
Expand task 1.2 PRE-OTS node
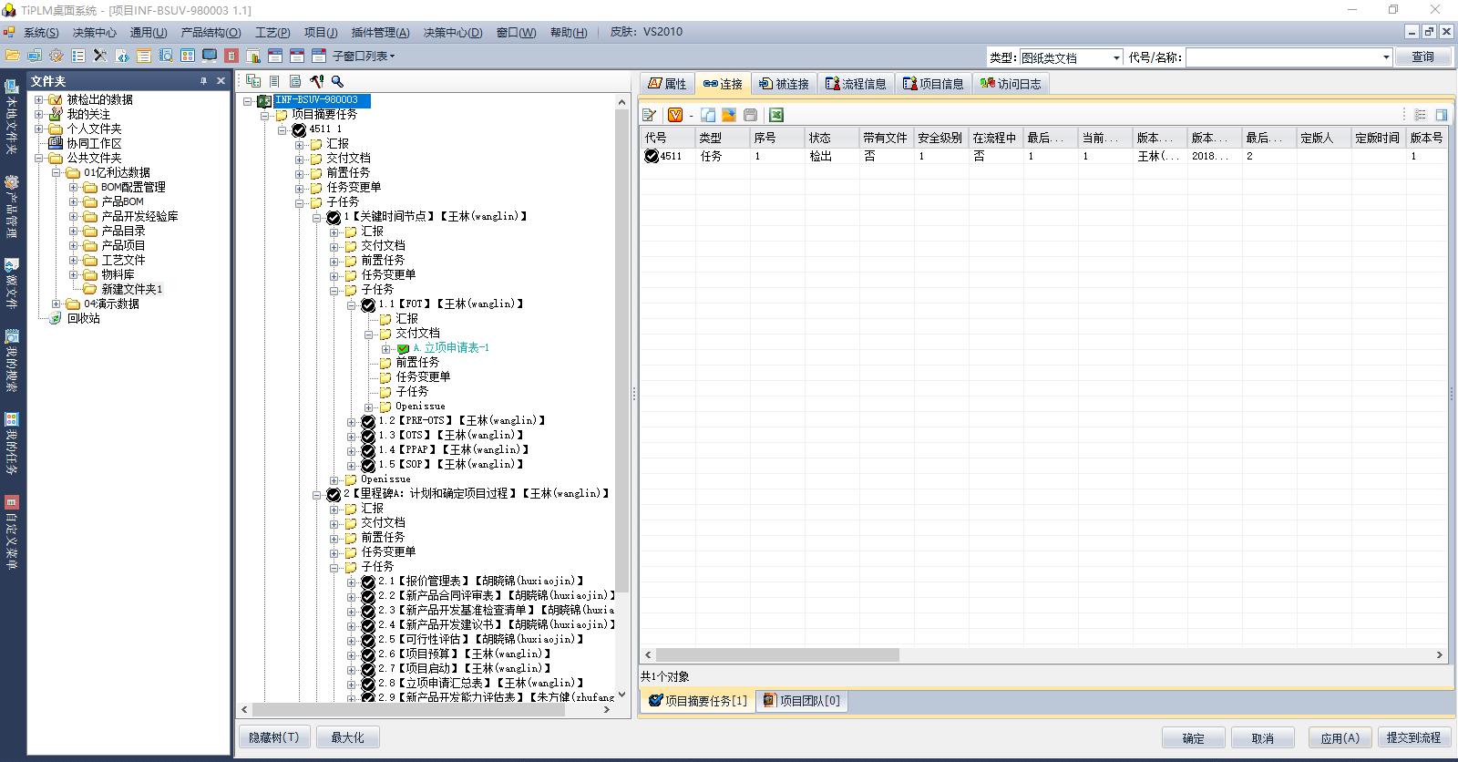(352, 421)
